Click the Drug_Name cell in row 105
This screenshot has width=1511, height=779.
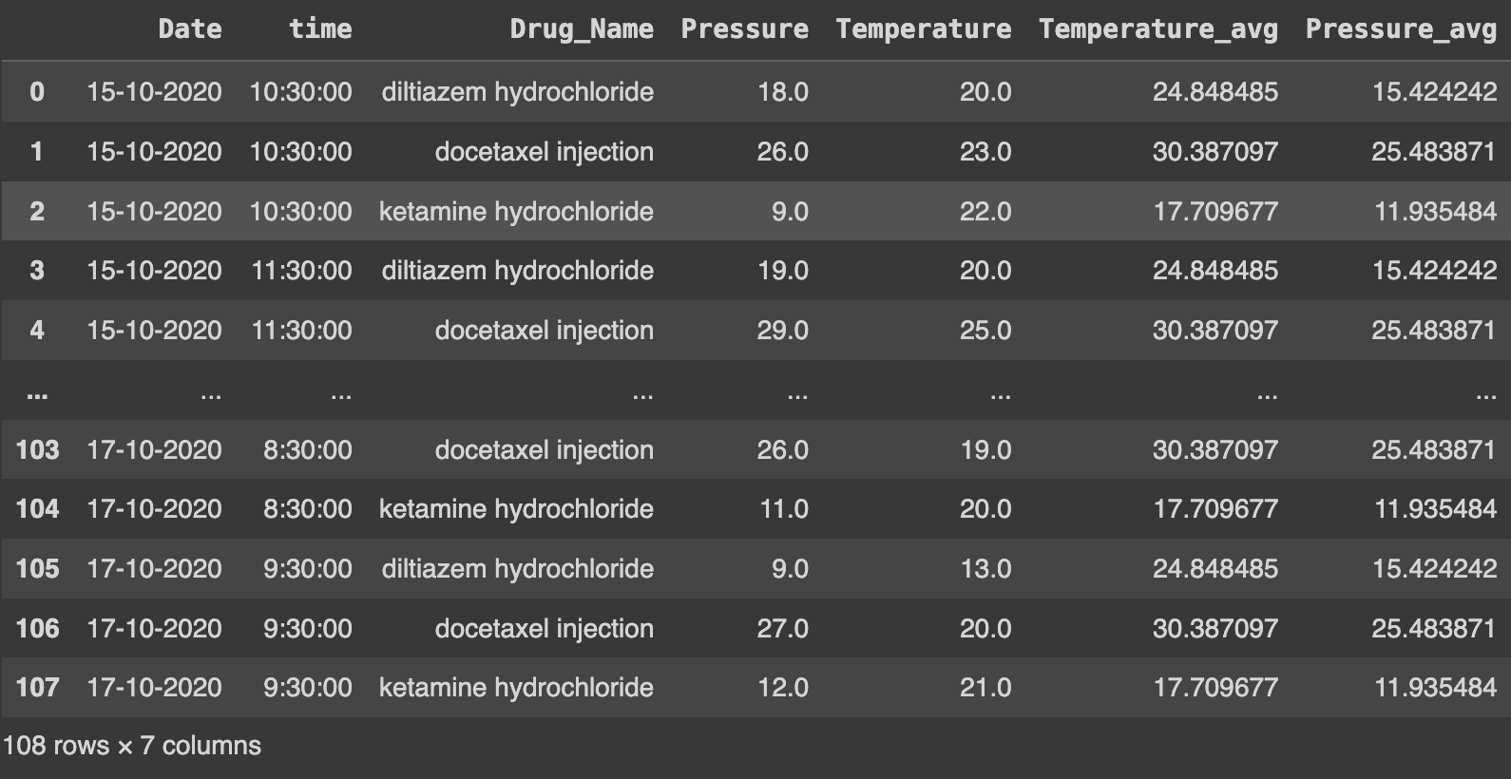coord(517,569)
